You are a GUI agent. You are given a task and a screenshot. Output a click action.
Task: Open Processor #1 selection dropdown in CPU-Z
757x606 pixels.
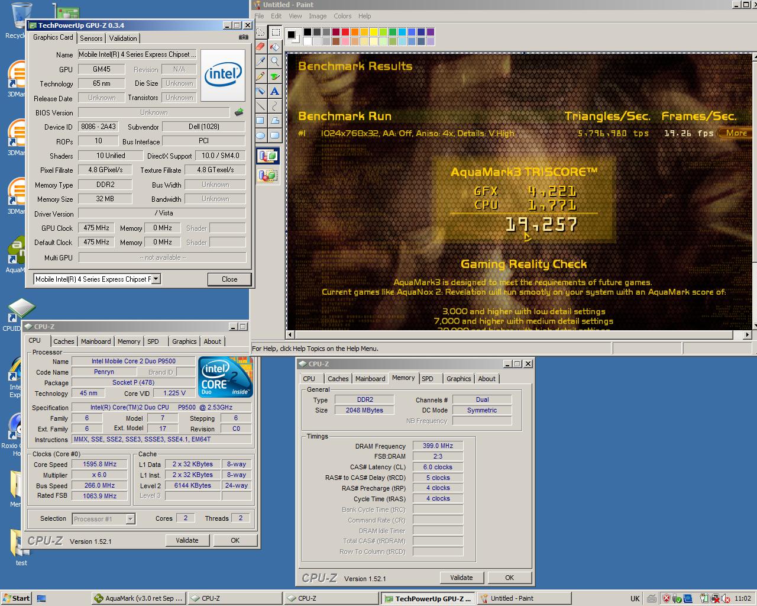131,519
